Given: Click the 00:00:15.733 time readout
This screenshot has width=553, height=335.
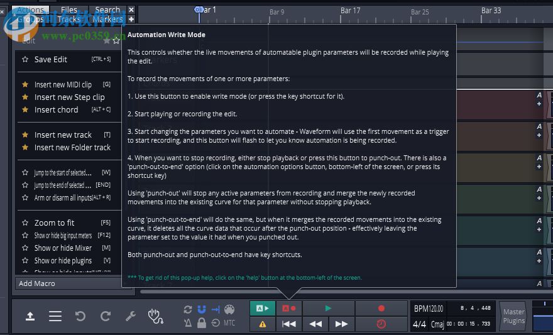Looking at the screenshot, I should click(469, 324).
